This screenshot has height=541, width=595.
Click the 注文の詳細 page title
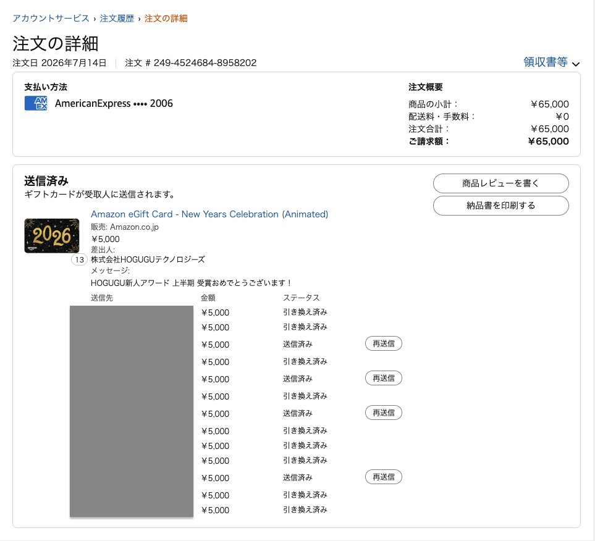click(x=56, y=43)
